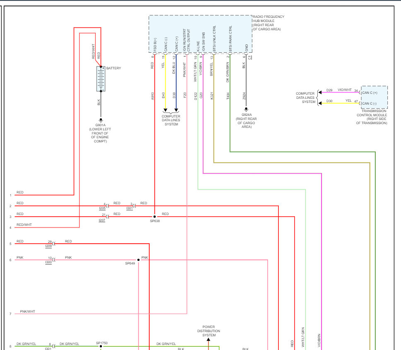Click connector I300 label
The width and height of the screenshot is (401, 350).
pos(48,262)
